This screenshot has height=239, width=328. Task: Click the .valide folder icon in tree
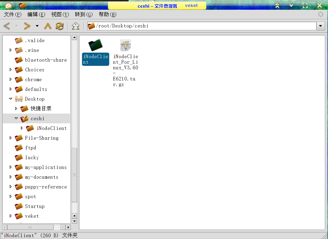[19, 40]
